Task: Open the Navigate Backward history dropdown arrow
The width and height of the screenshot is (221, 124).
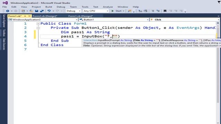Action: [12, 11]
